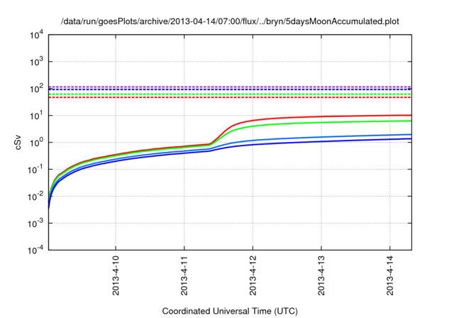Select the 2013-4-11 date tick label
Viewport: 454px width, 318px height.
[x=184, y=278]
